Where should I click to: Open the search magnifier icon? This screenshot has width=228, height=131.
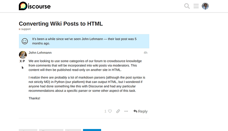click(x=187, y=6)
